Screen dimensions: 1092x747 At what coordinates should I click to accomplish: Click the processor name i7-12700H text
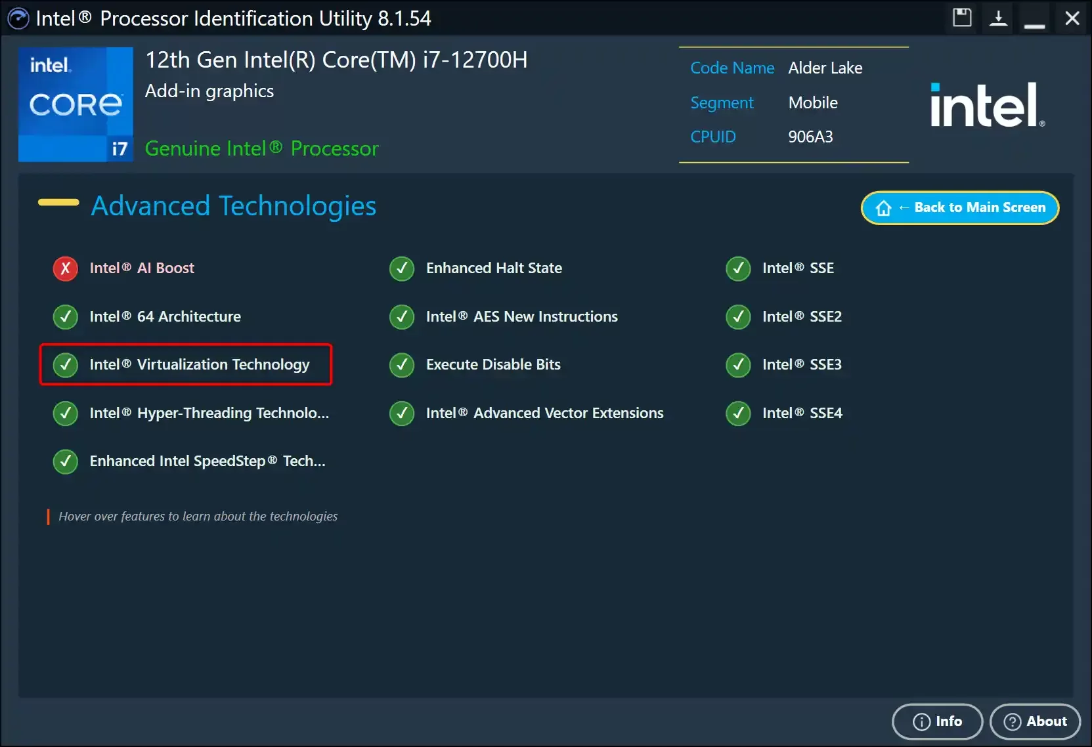pos(336,60)
